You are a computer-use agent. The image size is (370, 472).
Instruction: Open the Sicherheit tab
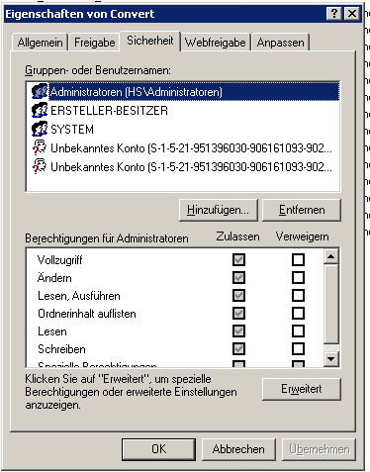[150, 41]
